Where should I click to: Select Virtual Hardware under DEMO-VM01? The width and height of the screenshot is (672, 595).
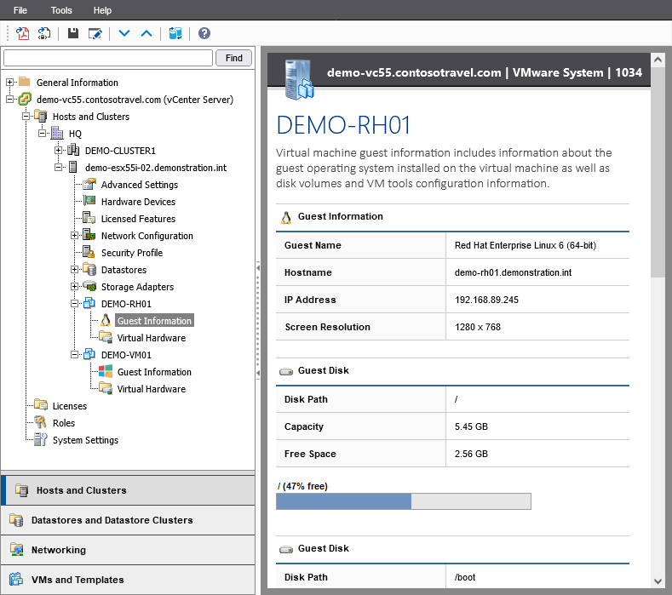coord(152,389)
